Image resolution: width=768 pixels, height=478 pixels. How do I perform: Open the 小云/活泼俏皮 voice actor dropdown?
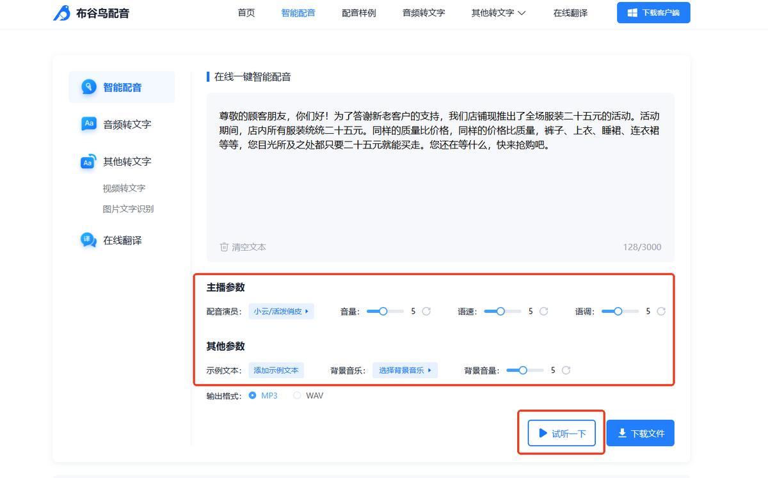281,312
